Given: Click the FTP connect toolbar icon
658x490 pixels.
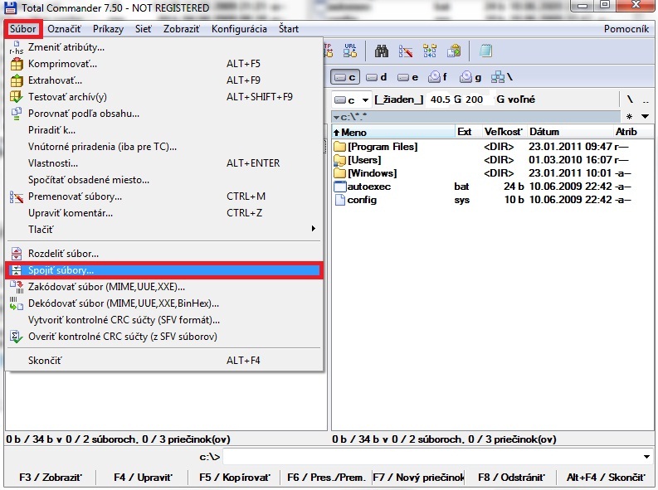Looking at the screenshot, I should [x=329, y=51].
